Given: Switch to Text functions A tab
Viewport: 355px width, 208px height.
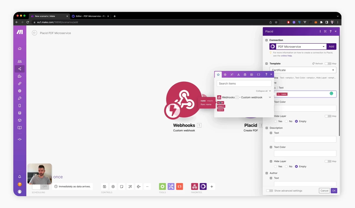Looking at the screenshot, I should [238, 75].
